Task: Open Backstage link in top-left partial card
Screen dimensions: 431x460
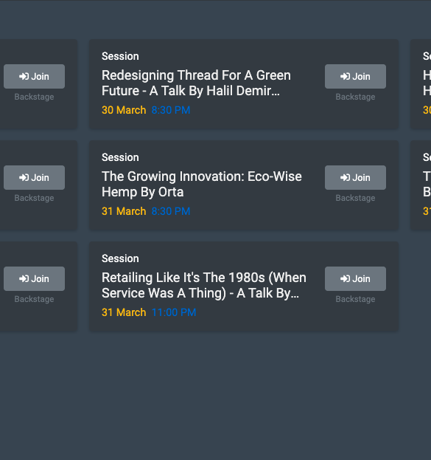Action: tap(34, 97)
